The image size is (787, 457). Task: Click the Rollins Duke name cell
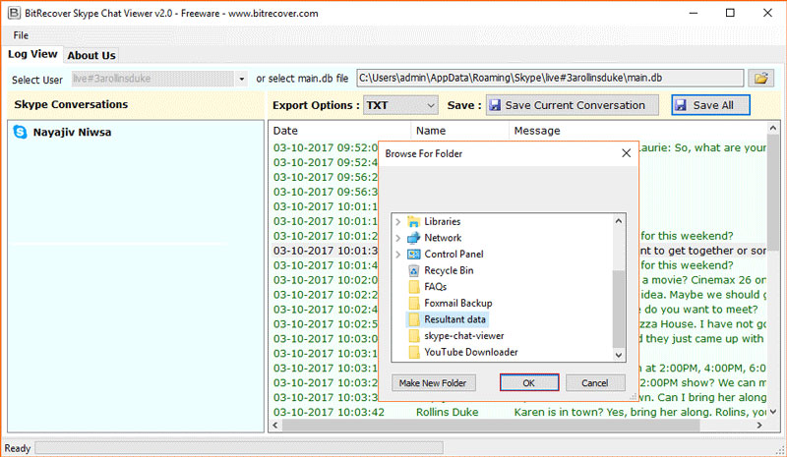[x=448, y=412]
